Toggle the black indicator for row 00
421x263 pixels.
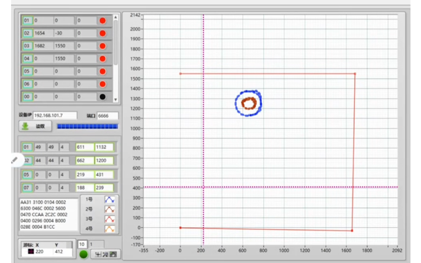[x=103, y=96]
